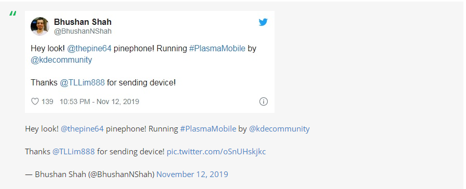This screenshot has height=189, width=466.
Task: Open the tweet info circle icon
Action: (x=263, y=101)
